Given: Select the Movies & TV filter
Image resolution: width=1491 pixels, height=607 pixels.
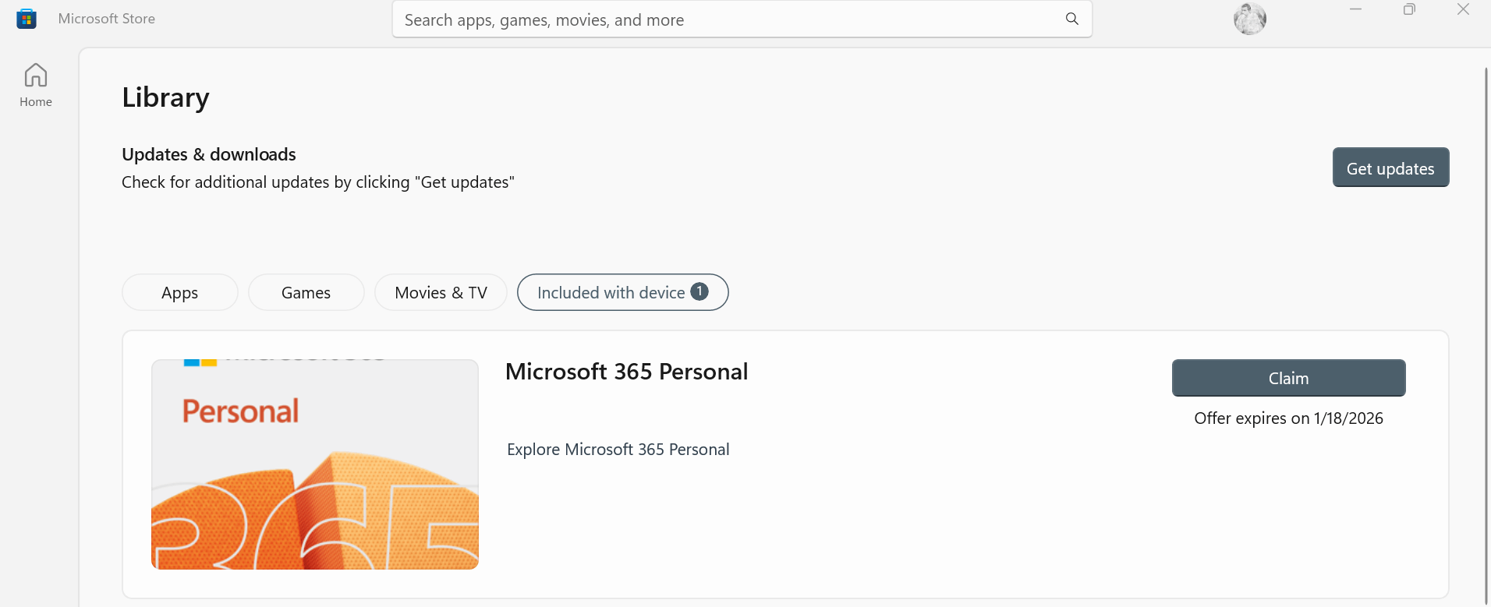Looking at the screenshot, I should click(441, 292).
